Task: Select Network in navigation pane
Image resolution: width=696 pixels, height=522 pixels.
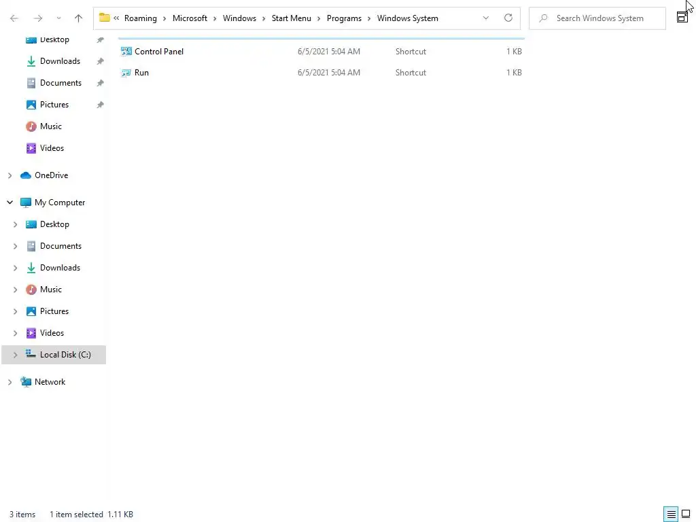Action: tap(50, 382)
